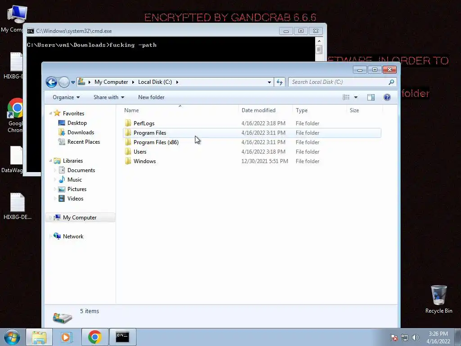Select the Windows folder icon
Viewport: 461px width, 346px height.
click(128, 161)
